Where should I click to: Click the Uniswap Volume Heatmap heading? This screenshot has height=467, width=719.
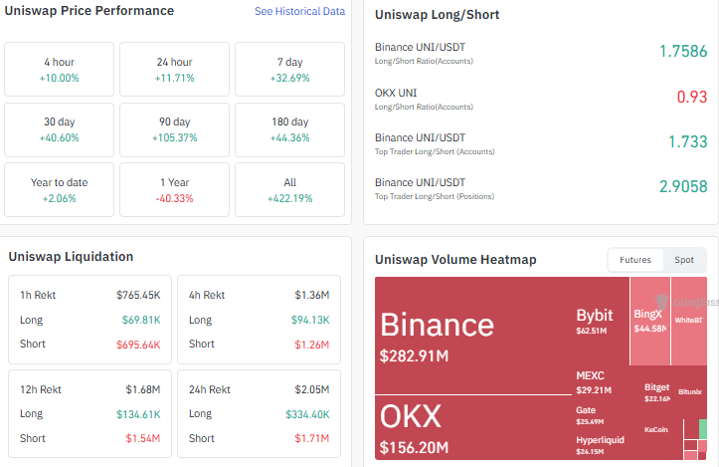[455, 260]
